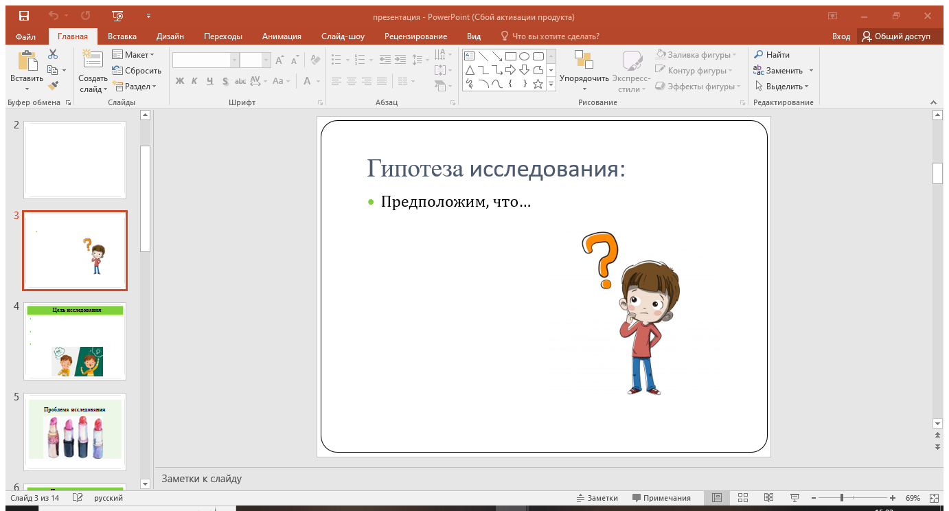Expand Создать слайд dropdown arrow
Image resolution: width=949 pixels, height=511 pixels.
105,89
